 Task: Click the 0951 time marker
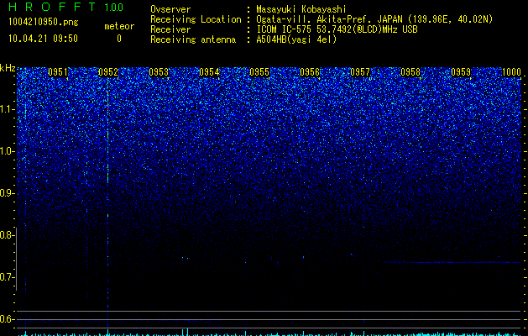[58, 72]
